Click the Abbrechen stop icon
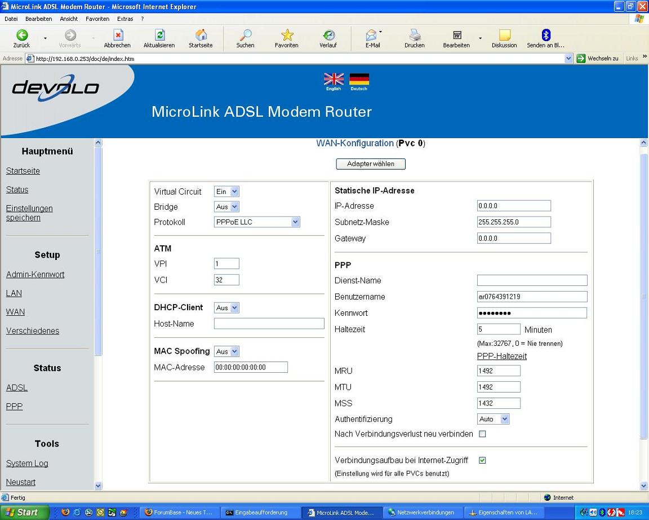 coord(118,35)
